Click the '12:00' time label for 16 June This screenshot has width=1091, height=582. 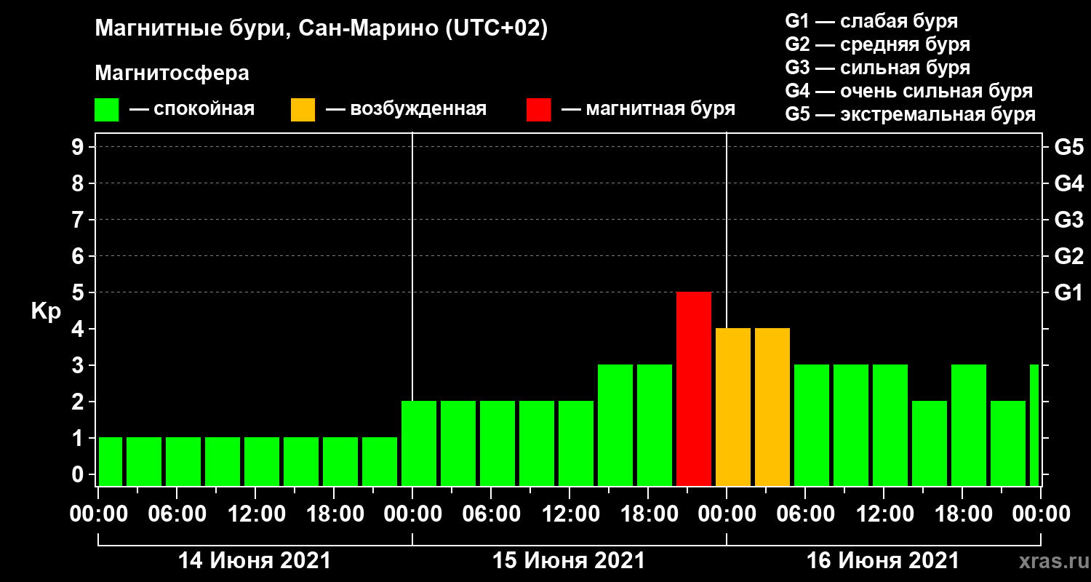click(884, 514)
